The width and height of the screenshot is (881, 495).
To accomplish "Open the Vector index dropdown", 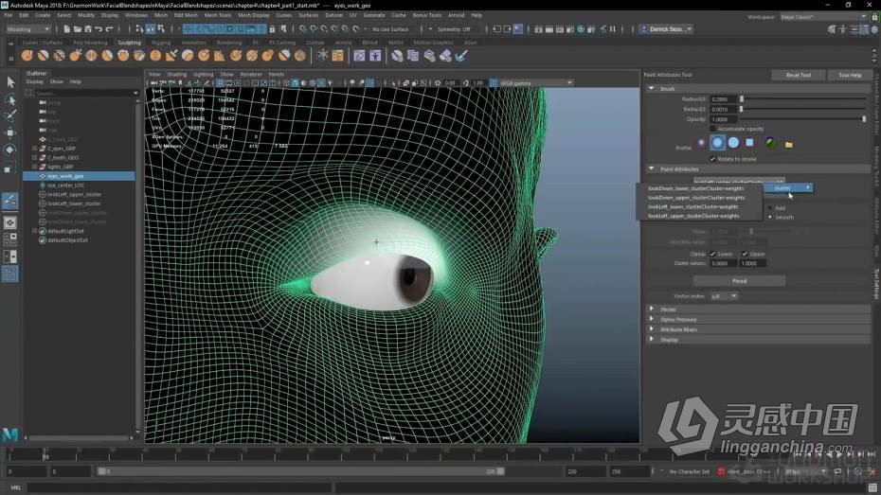I will point(725,296).
